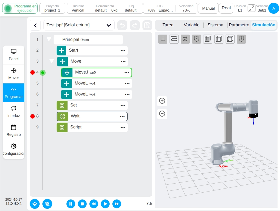This screenshot has width=280, height=211.
Task: Switch to the Parámetro tab
Action: click(239, 25)
